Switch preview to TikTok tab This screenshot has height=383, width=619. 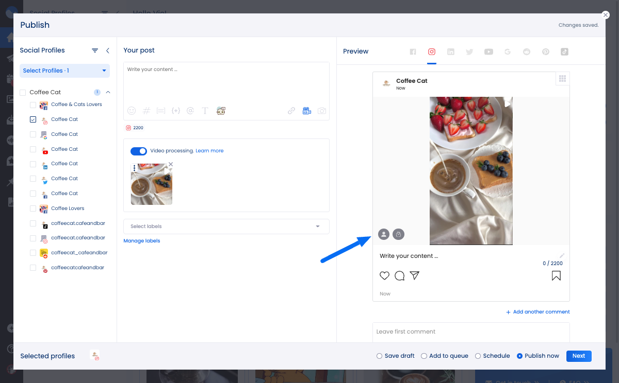point(564,51)
